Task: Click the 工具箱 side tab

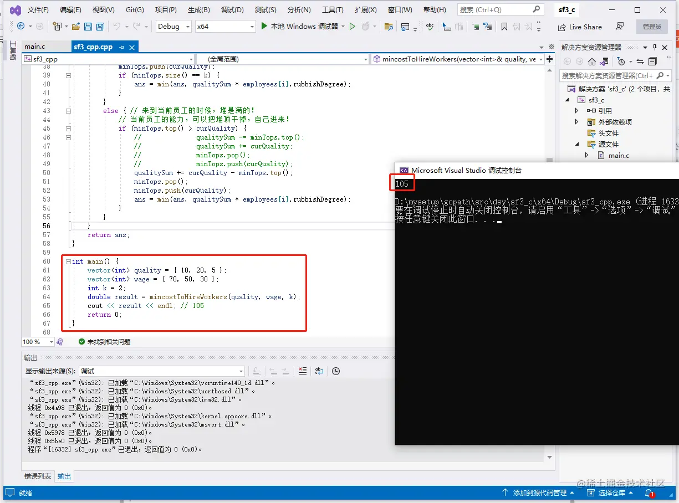Action: pyautogui.click(x=13, y=51)
